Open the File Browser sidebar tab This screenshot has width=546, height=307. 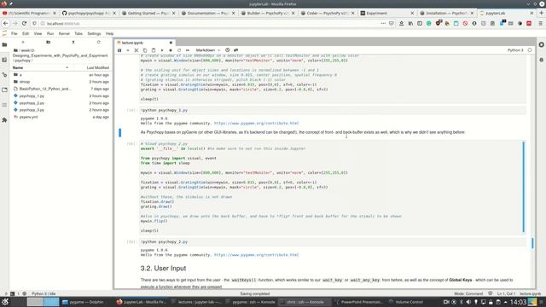pyautogui.click(x=4, y=45)
